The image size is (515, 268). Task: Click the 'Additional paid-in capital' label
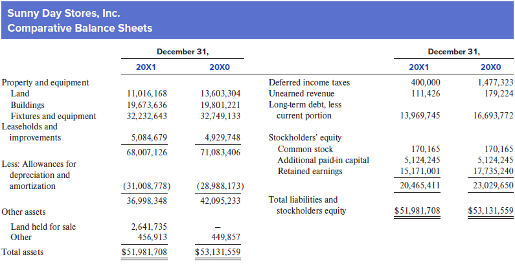(323, 160)
